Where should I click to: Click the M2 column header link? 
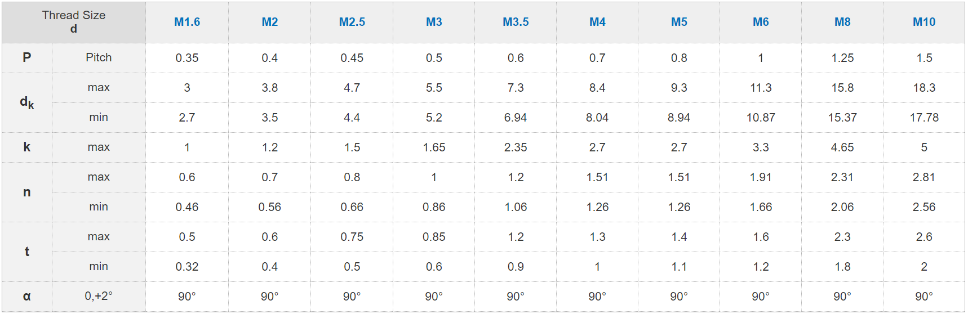click(x=270, y=22)
